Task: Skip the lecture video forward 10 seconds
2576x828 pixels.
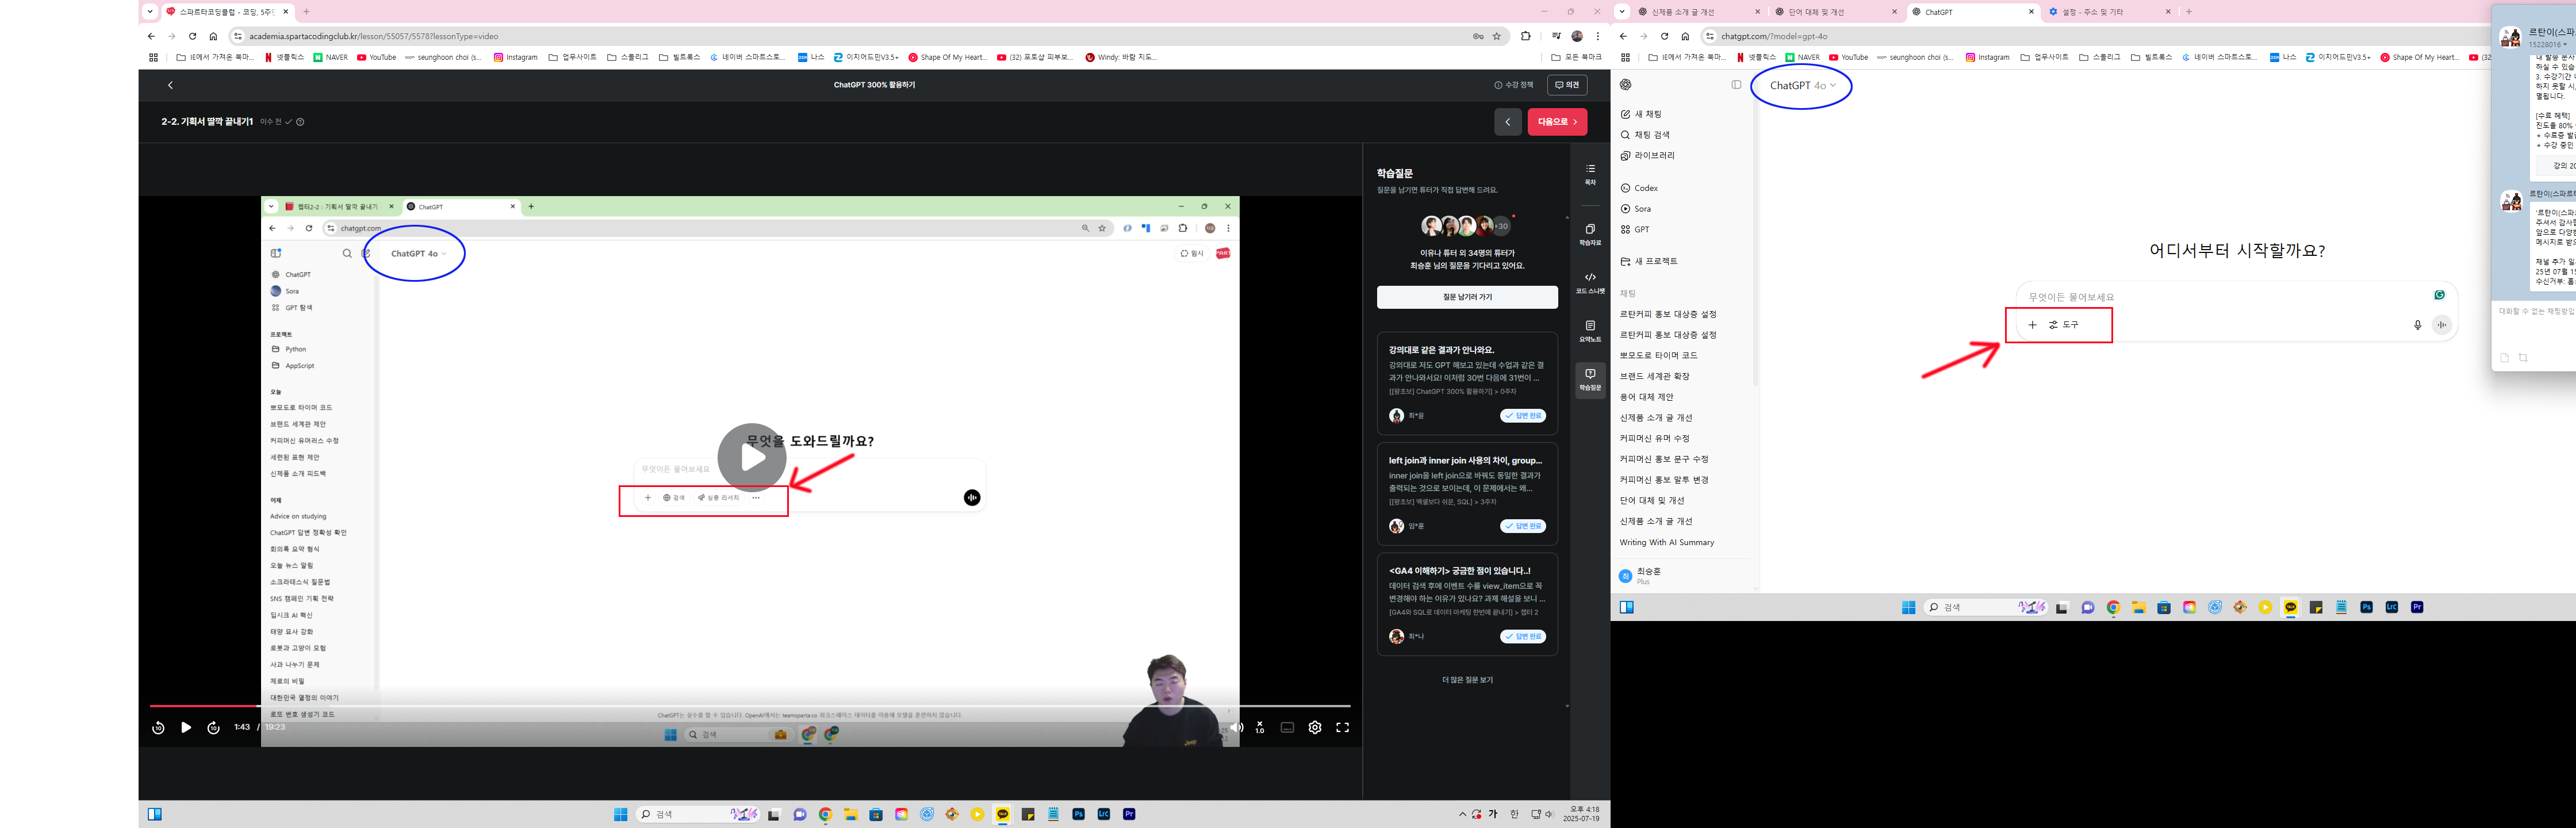Action: tap(213, 728)
